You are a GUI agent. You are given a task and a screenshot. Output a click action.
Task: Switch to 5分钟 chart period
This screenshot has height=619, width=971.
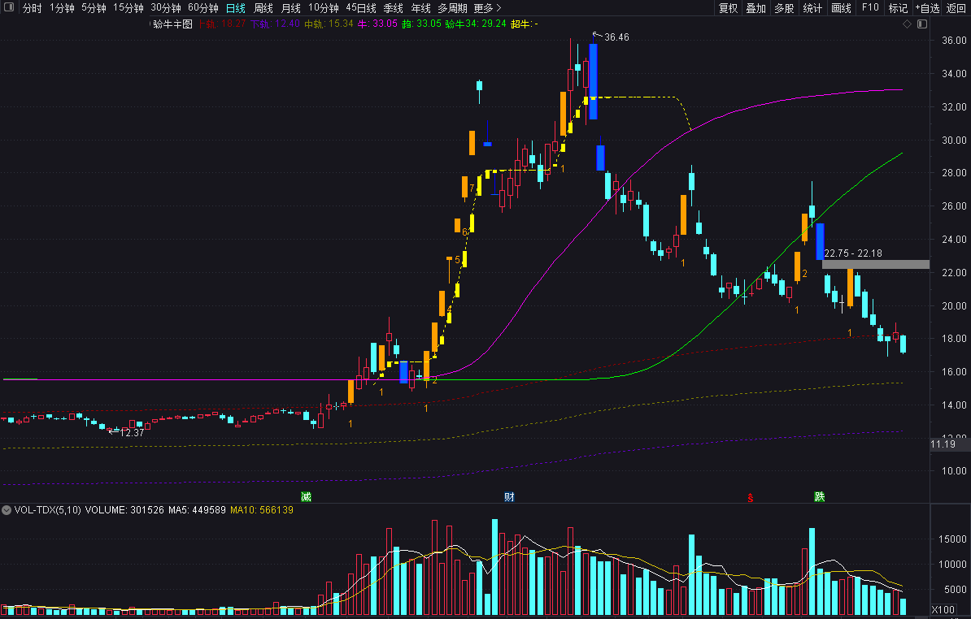94,8
